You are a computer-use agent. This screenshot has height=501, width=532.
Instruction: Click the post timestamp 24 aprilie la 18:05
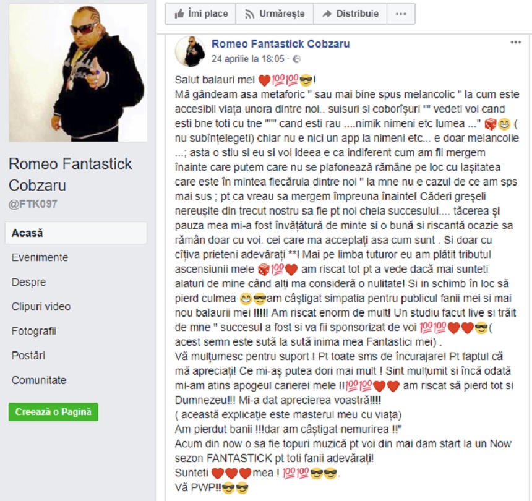pyautogui.click(x=247, y=59)
